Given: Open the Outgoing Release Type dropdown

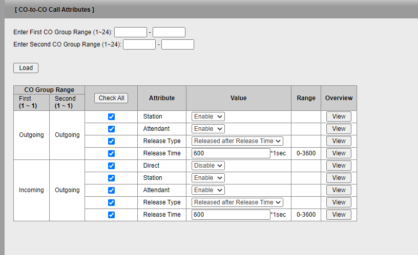Looking at the screenshot, I should [x=237, y=141].
